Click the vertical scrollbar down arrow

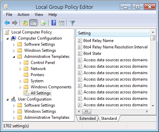[x=153, y=106]
